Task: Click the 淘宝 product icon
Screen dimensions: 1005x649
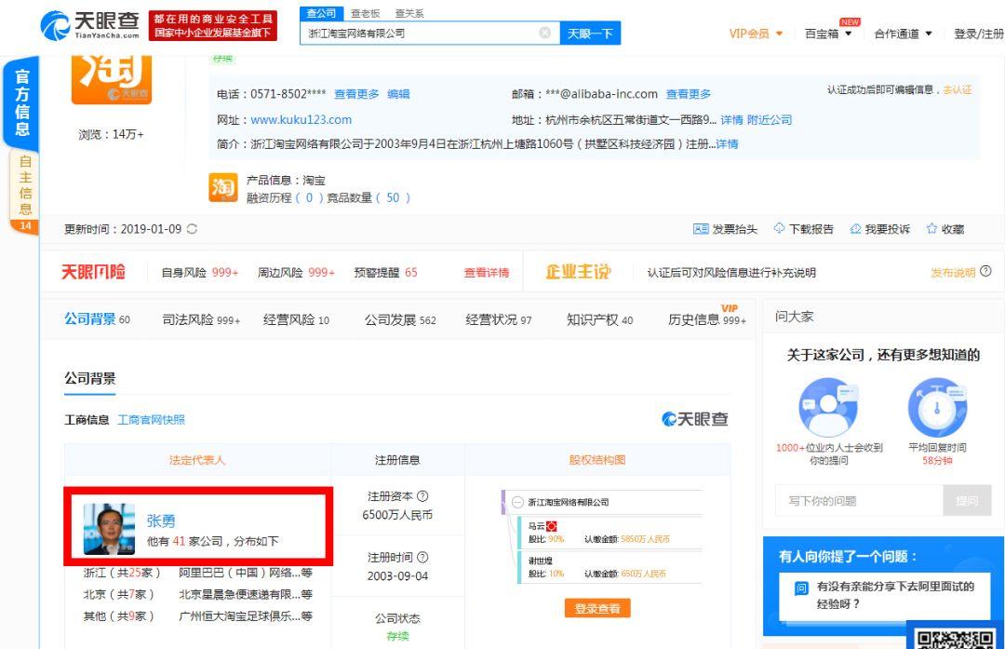Action: (223, 187)
